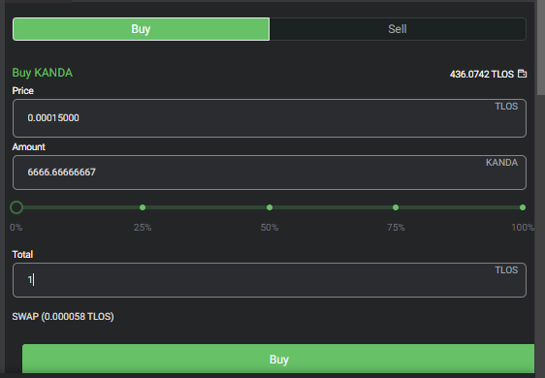Screen dimensions: 545x378
Task: Click the Buy KANDA heading
Action: coord(43,73)
